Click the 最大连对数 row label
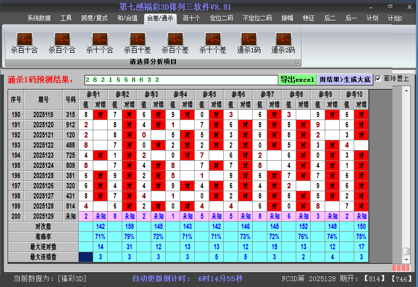Screen dimensions: 418x287 pos(43,247)
